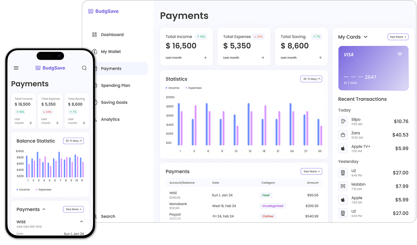Click the Zara $40.53 amount

[400, 135]
